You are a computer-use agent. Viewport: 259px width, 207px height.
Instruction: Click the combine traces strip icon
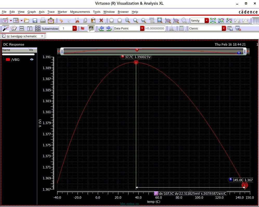pos(221,21)
